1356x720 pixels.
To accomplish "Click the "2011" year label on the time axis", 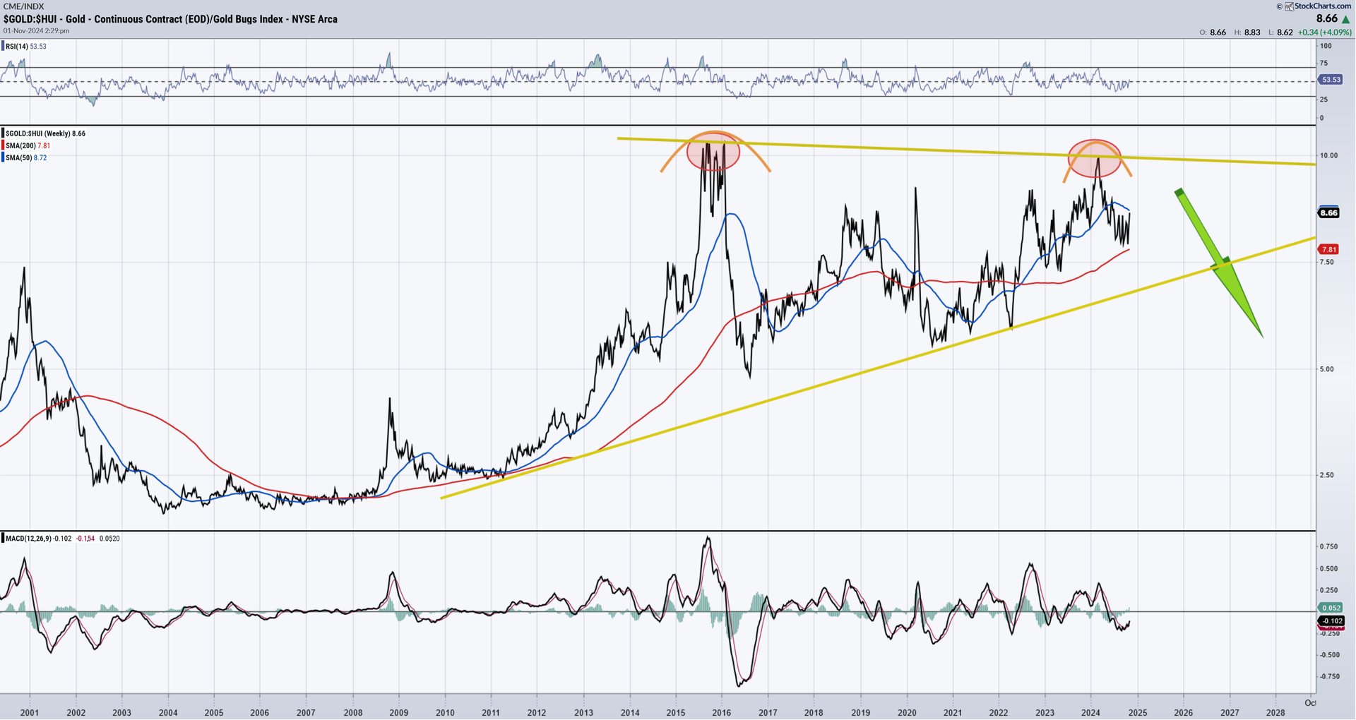I will 491,713.
